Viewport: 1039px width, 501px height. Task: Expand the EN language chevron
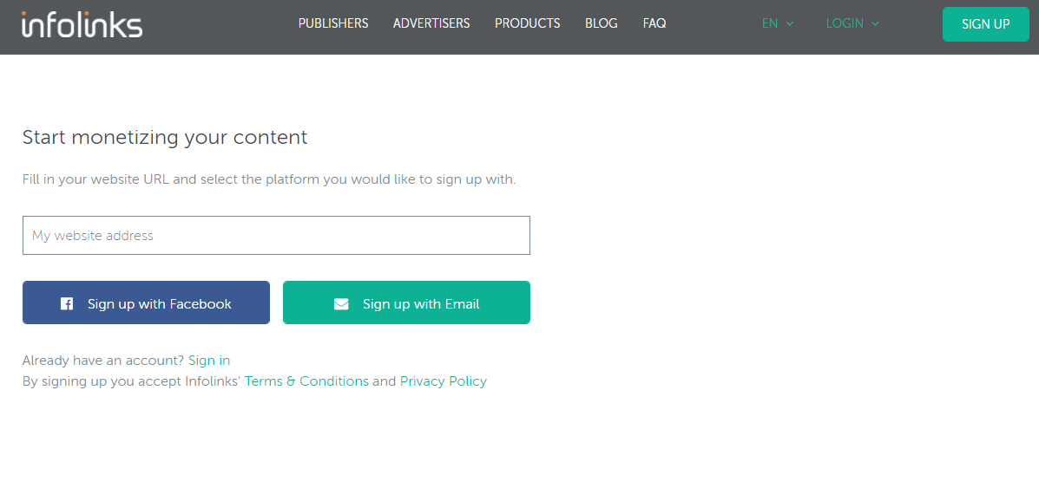tap(790, 23)
